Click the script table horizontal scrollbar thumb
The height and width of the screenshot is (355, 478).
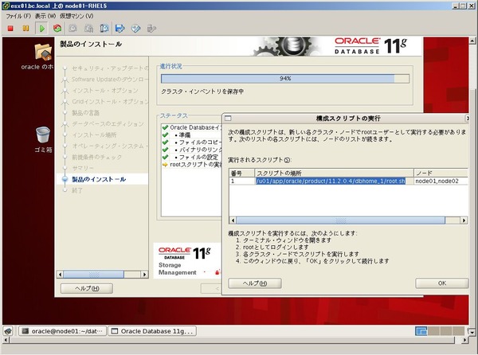tap(340, 220)
